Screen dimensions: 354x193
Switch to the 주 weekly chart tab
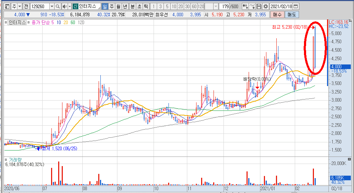click(111, 6)
